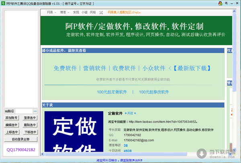Click today's visits value 4938

tap(128, 151)
